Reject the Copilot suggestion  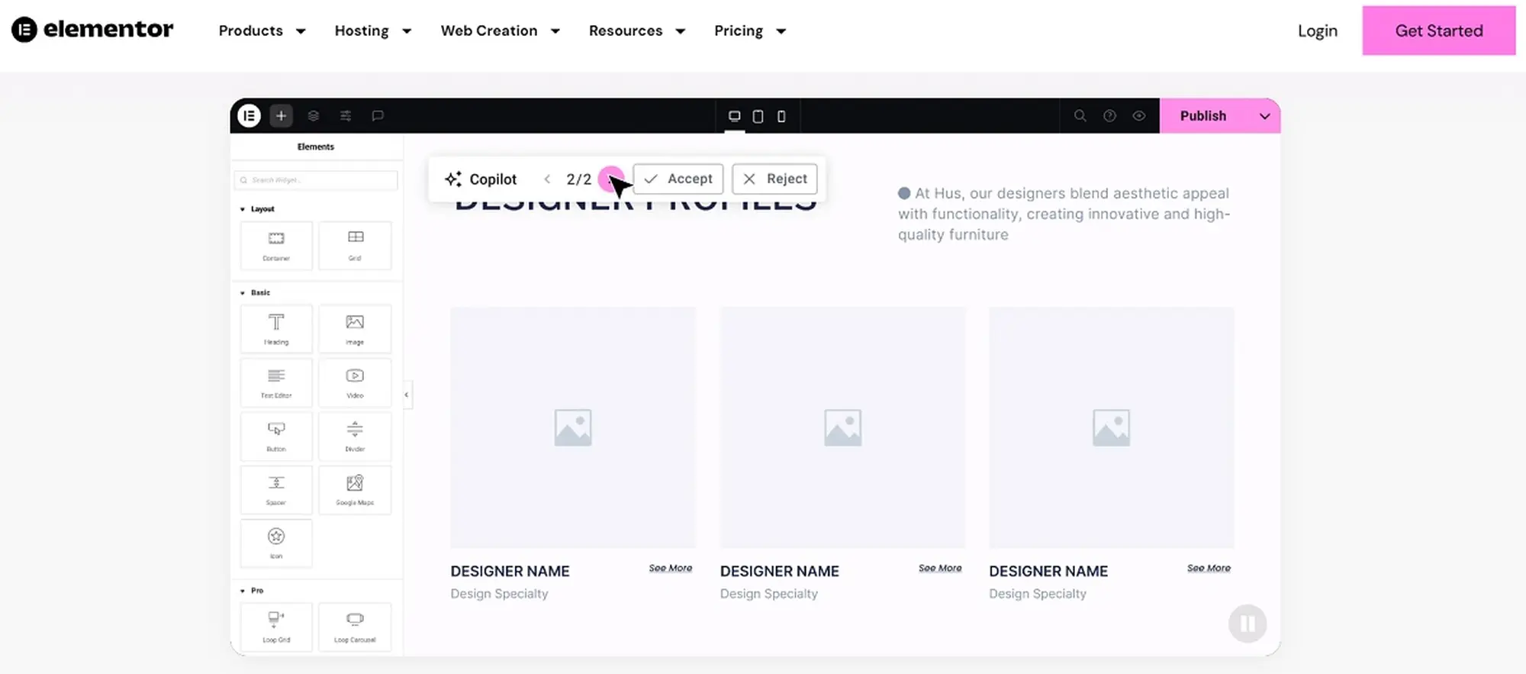tap(774, 179)
